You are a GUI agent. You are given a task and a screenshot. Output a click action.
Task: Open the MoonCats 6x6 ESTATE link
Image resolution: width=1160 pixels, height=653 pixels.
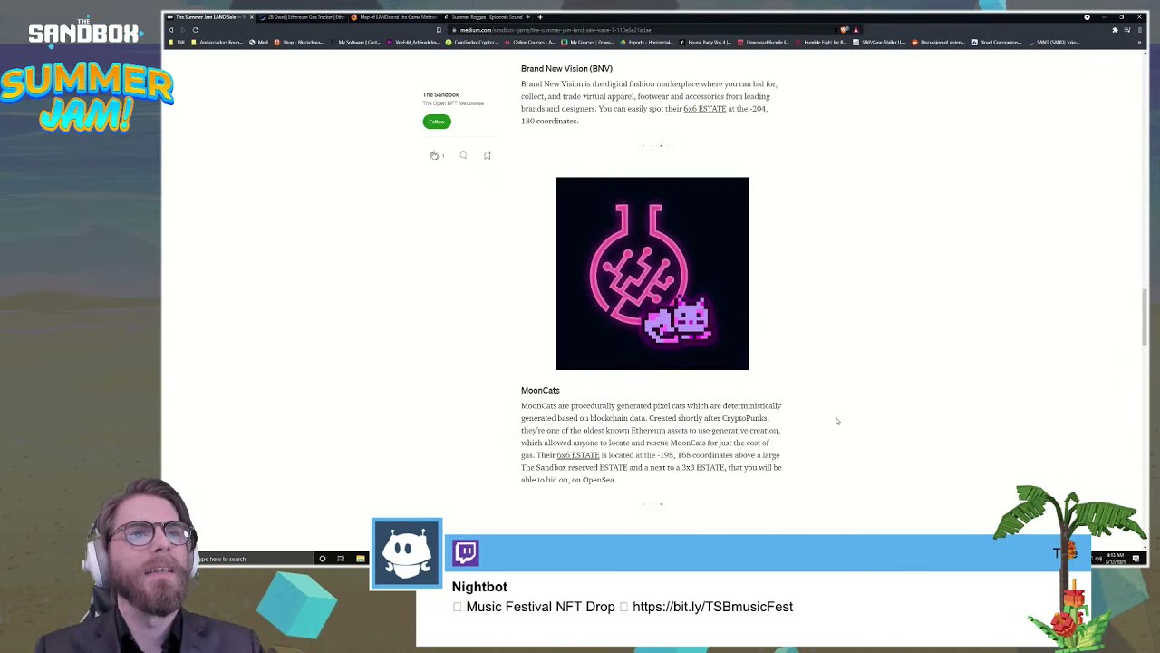click(x=577, y=455)
